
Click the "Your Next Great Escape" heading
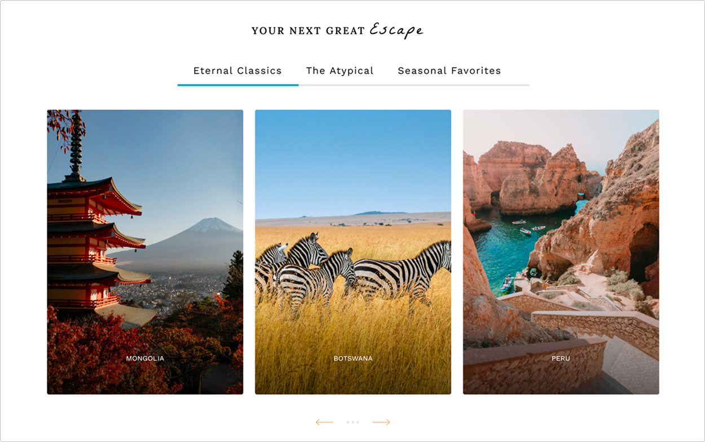337,30
